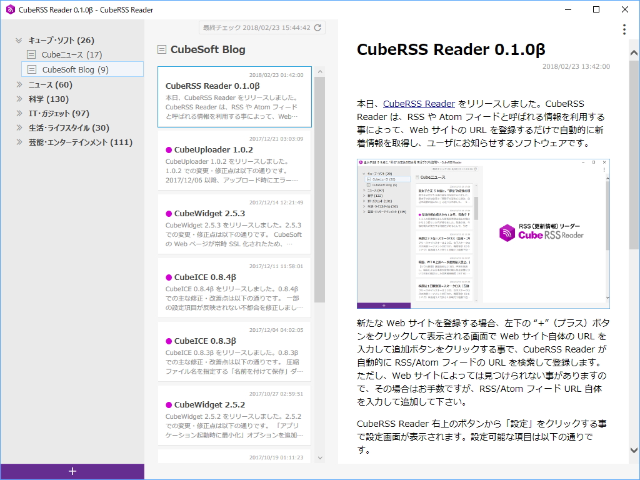Click the refresh icon next to 最終チェック timestamp
This screenshot has height=480, width=640.
coord(317,27)
